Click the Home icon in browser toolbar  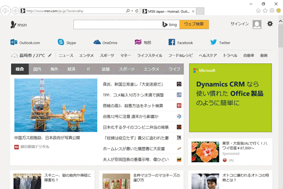[258, 11]
